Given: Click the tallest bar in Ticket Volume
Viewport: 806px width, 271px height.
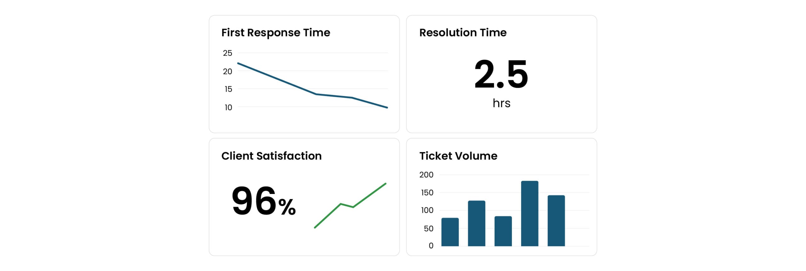Looking at the screenshot, I should click(x=530, y=214).
